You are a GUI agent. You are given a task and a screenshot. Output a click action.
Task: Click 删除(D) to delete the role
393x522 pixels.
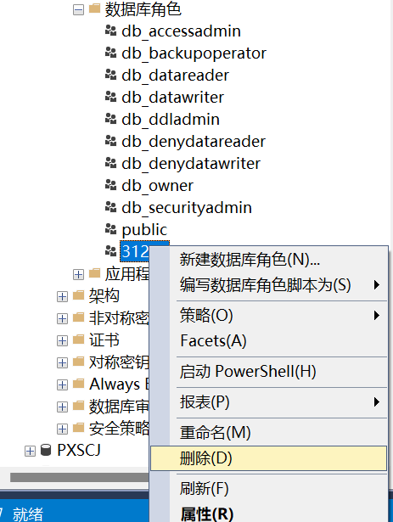pos(268,458)
